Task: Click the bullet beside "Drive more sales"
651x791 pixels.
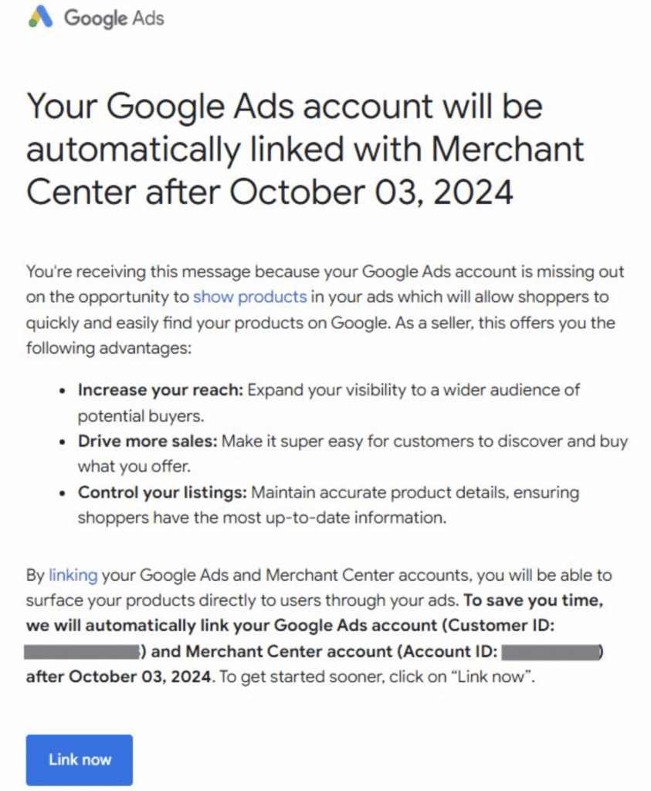Action: (62, 443)
